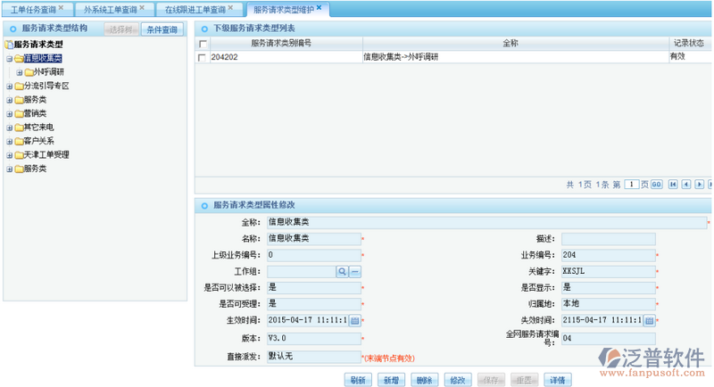Click the 外呼调研 folder icon
This screenshot has width=714, height=387.
click(29, 72)
